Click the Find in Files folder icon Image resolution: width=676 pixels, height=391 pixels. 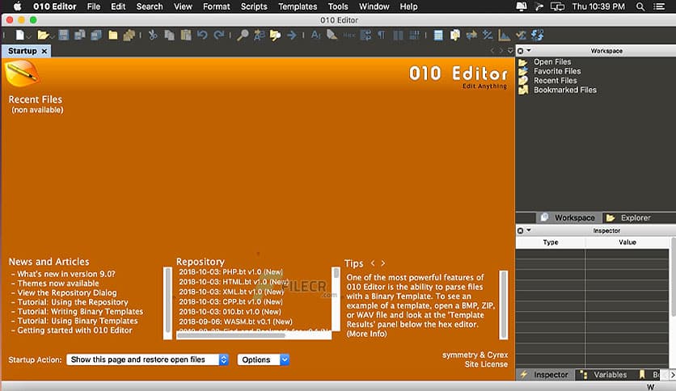275,36
